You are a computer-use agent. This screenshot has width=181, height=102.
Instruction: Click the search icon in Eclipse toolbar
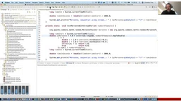[146, 7]
